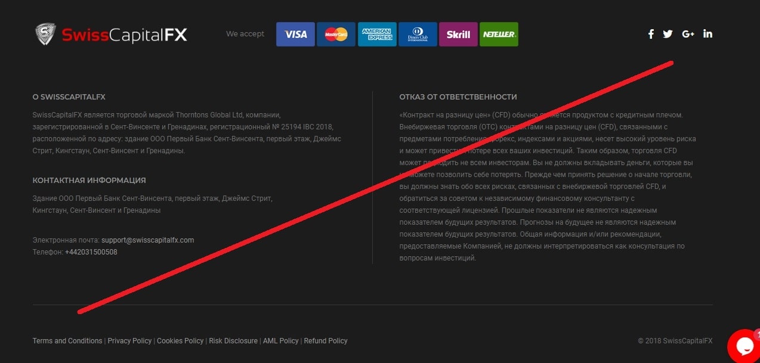Click the 'Электронная почта:' label
The image size is (760, 363).
tap(66, 240)
